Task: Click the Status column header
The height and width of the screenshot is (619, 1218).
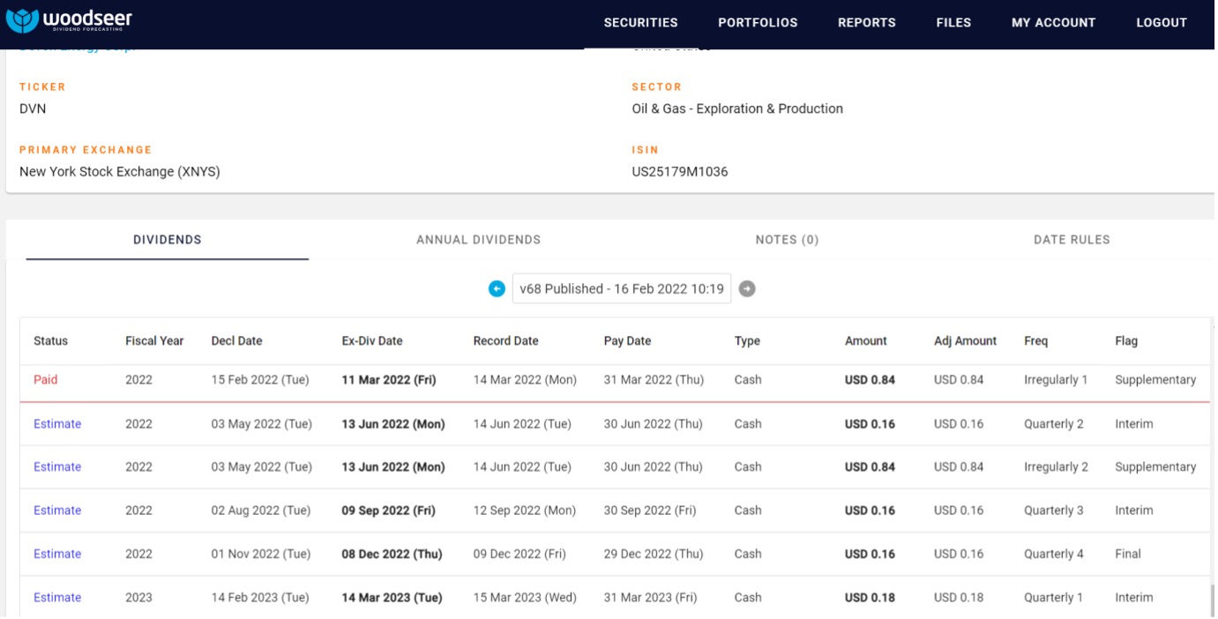Action: point(50,341)
